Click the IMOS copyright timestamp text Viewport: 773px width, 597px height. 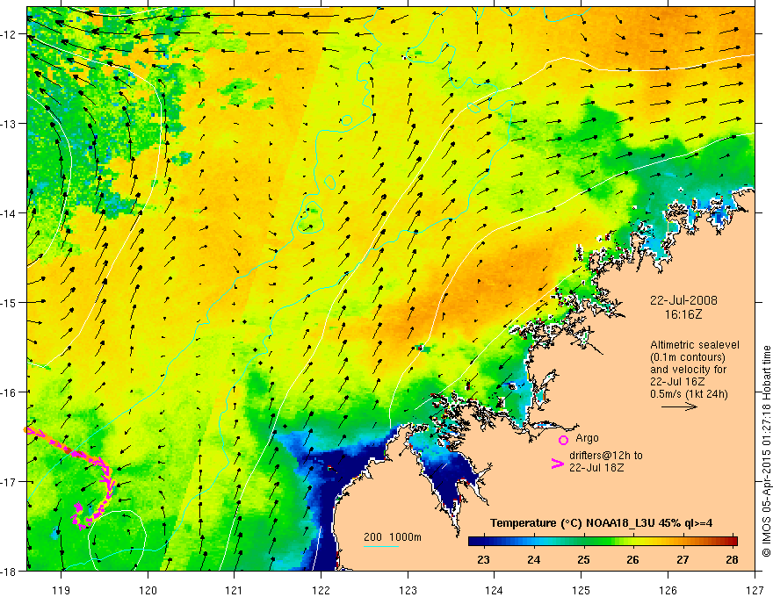click(766, 451)
